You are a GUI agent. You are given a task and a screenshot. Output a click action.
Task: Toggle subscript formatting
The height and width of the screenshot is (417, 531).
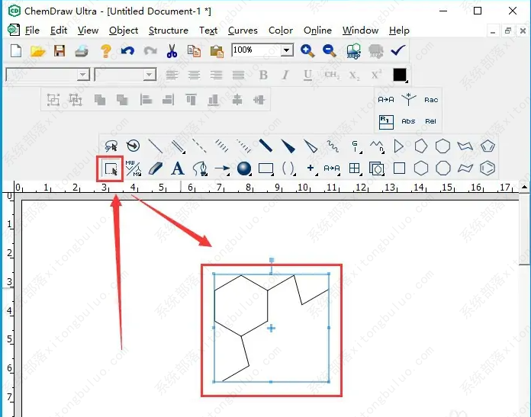click(x=354, y=75)
